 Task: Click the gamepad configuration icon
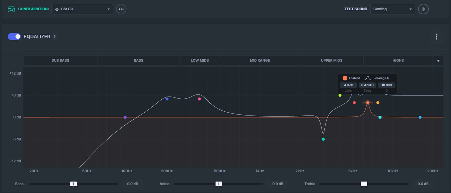tap(11, 9)
